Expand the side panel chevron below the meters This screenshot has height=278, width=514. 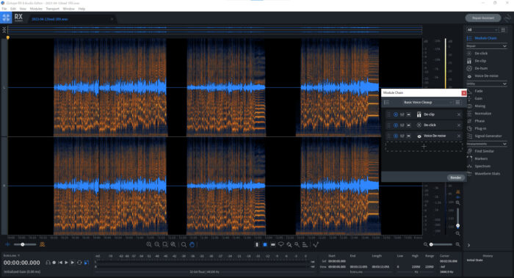pos(468,245)
